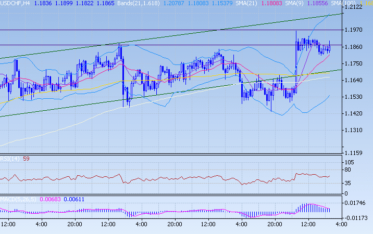Select the 1.1860 price axis value

(x=358, y=47)
